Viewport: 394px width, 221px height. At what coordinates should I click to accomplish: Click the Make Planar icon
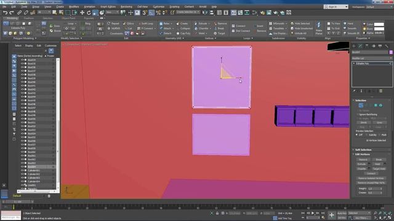tap(319, 28)
